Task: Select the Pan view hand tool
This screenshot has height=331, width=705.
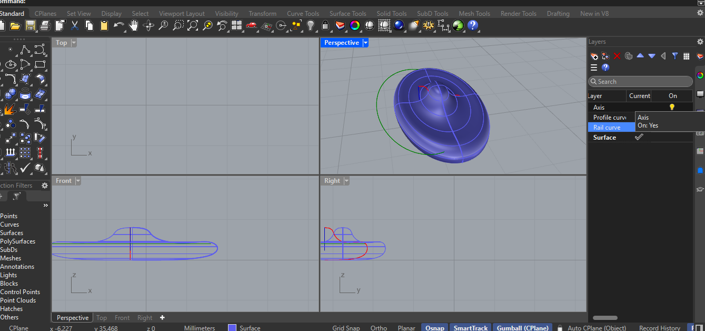Action: (133, 25)
